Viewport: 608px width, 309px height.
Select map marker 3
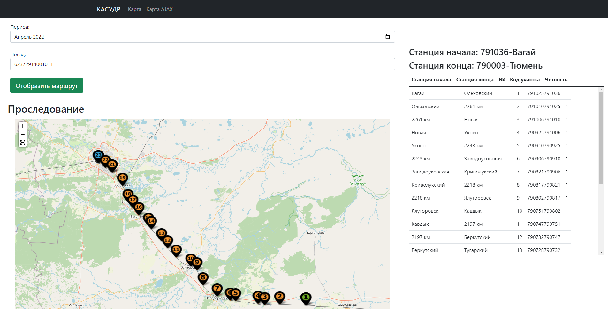click(x=265, y=298)
